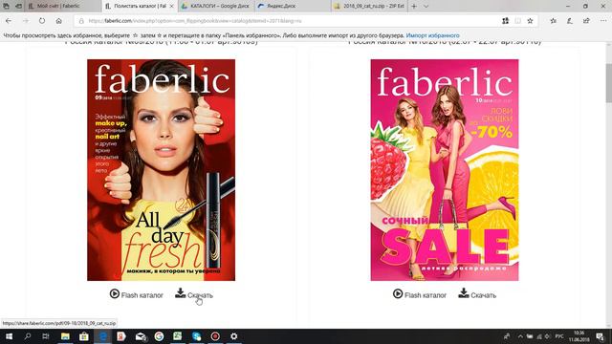Add page to favorites with star
This screenshot has height=344, width=612.
point(530,21)
